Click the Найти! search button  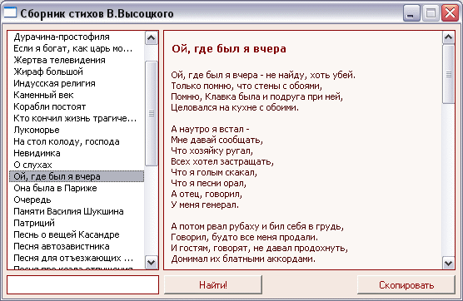(x=213, y=284)
